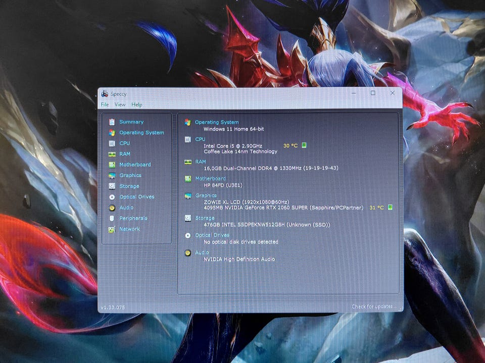Click the 31 °C GPU temperature value

[x=376, y=207]
